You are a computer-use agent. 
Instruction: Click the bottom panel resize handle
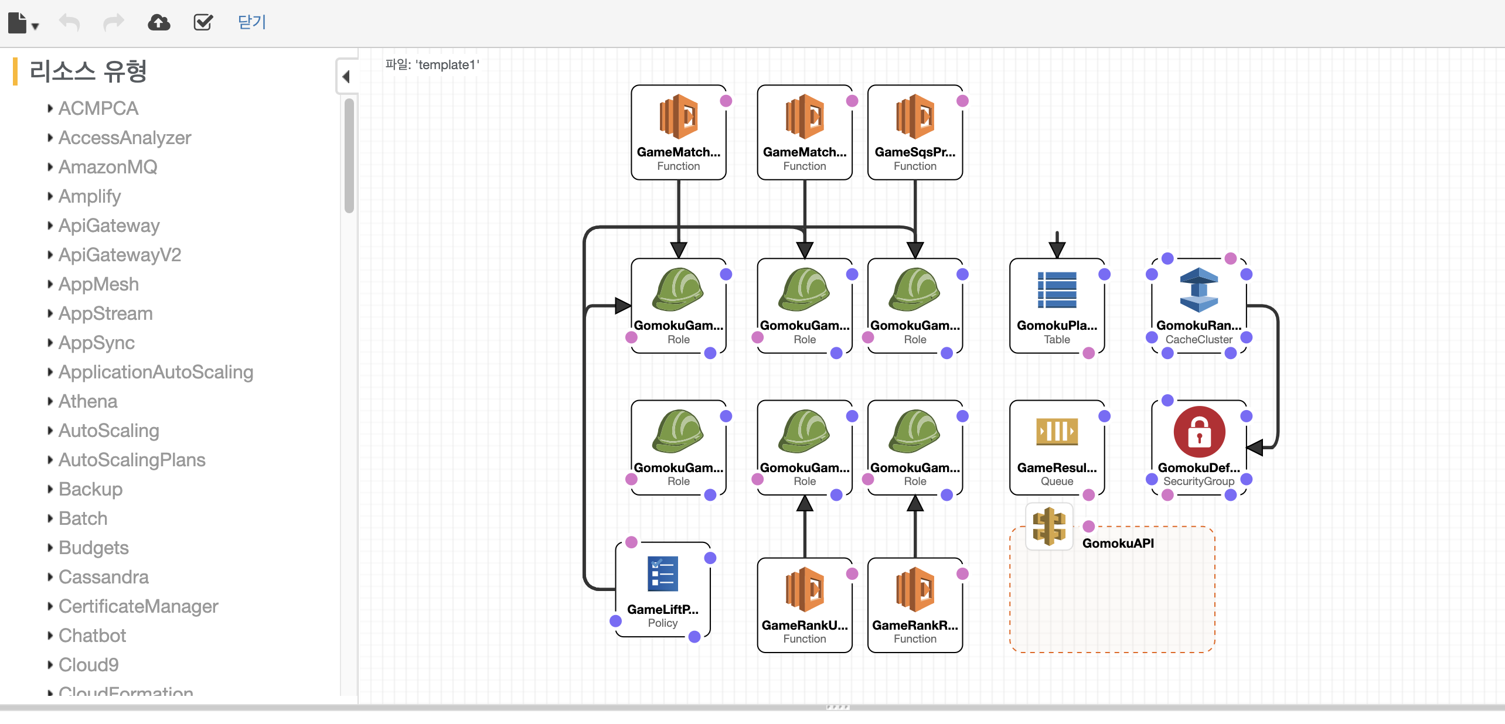[x=838, y=707]
